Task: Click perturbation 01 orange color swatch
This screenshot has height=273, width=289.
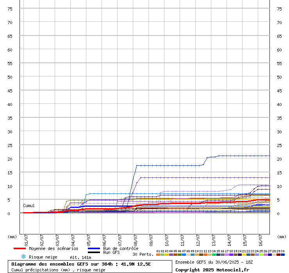Action: click(x=158, y=255)
